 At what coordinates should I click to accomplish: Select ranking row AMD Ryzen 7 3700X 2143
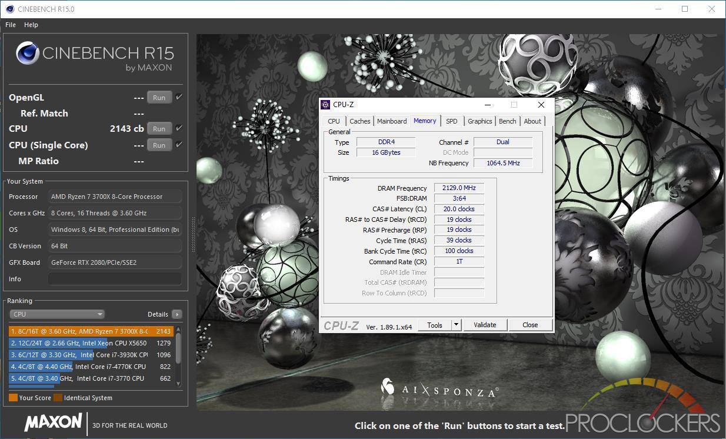pyautogui.click(x=91, y=331)
